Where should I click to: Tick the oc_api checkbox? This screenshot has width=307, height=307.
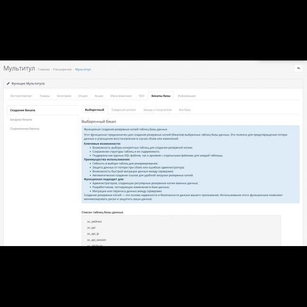tap(85, 228)
